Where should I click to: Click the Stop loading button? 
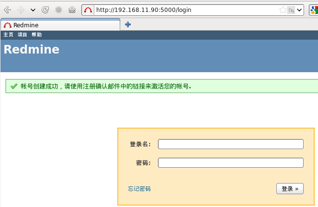click(58, 10)
